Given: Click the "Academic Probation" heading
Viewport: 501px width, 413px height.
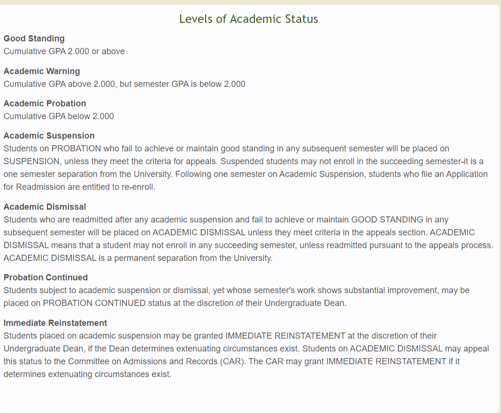Looking at the screenshot, I should pyautogui.click(x=45, y=103).
